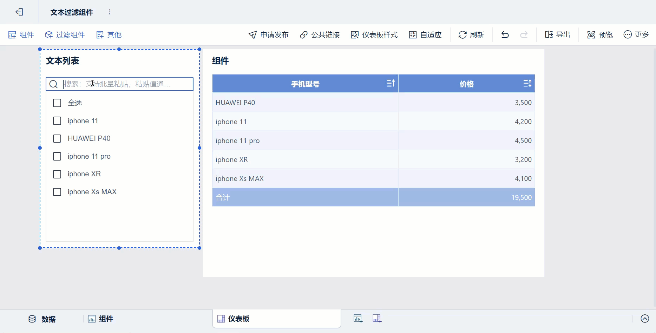Click the 文本过滤组件 dashboard title
The image size is (656, 333).
pos(72,12)
